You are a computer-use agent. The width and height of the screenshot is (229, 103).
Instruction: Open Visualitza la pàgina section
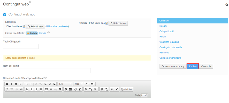[x=169, y=42]
